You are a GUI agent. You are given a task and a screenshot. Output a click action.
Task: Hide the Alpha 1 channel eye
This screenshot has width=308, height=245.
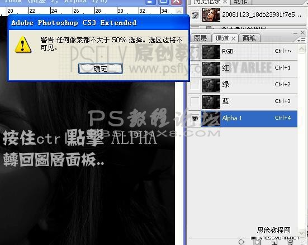(195, 118)
